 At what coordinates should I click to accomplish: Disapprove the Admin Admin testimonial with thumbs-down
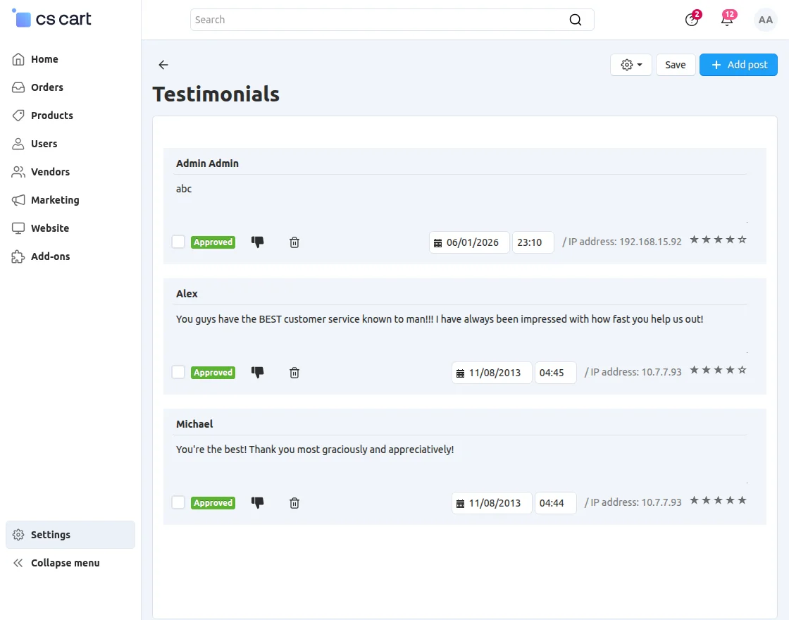tap(257, 242)
